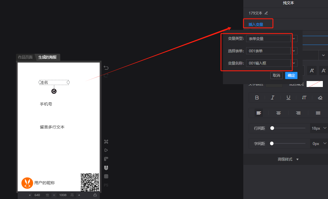Select the 姓名 text box on poster
The height and width of the screenshot is (199, 328).
click(54, 82)
